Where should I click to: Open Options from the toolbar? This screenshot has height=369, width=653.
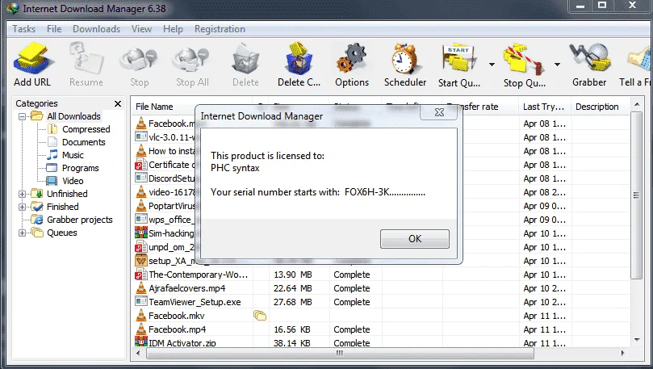[352, 59]
